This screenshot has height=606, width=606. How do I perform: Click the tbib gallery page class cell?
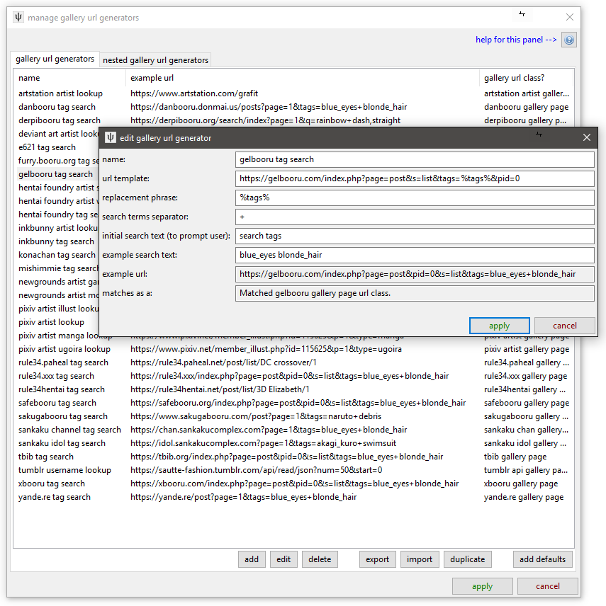pyautogui.click(x=515, y=457)
